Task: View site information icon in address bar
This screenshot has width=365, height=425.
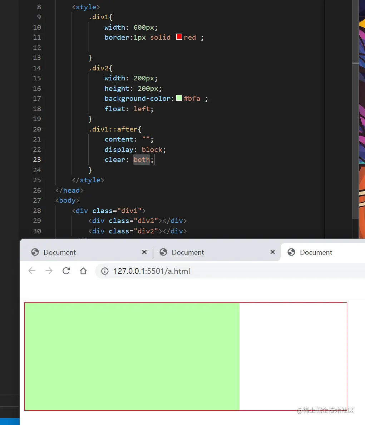Action: [x=105, y=271]
